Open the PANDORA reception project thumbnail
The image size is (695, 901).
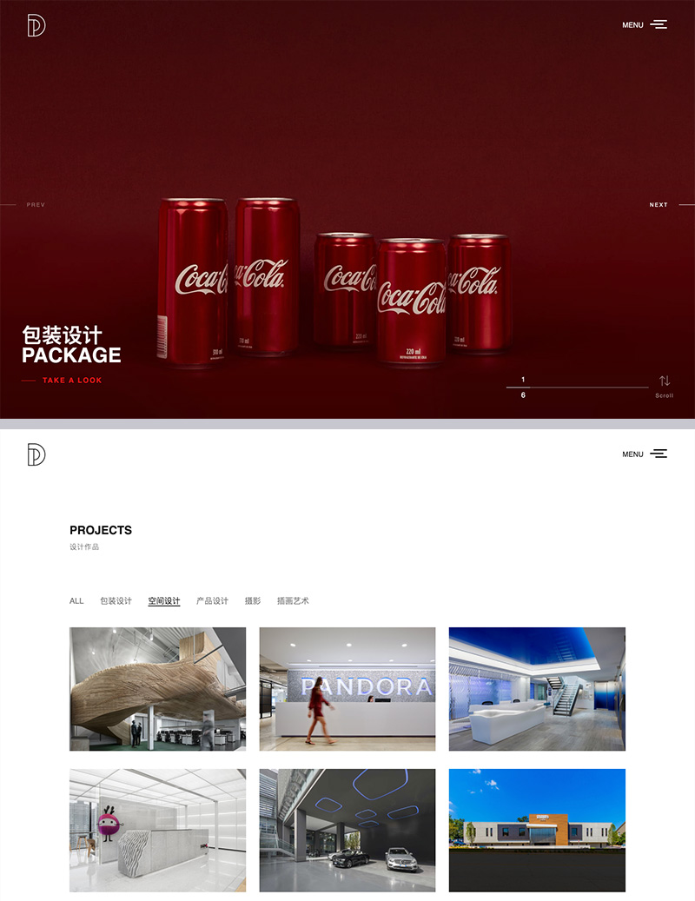[347, 689]
